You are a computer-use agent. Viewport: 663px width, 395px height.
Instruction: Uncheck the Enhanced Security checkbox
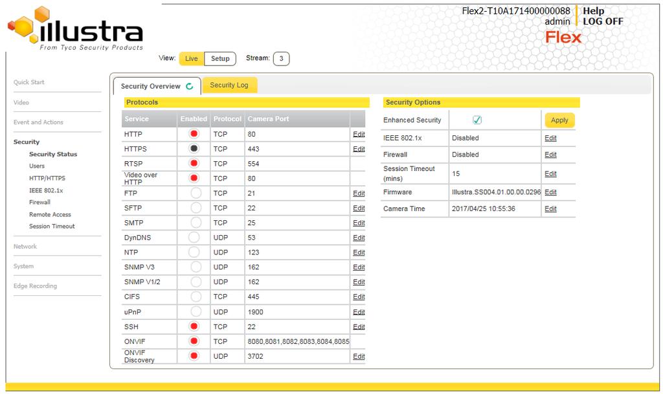point(477,120)
